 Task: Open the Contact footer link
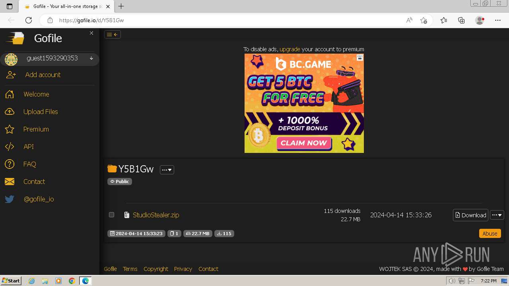(208, 269)
